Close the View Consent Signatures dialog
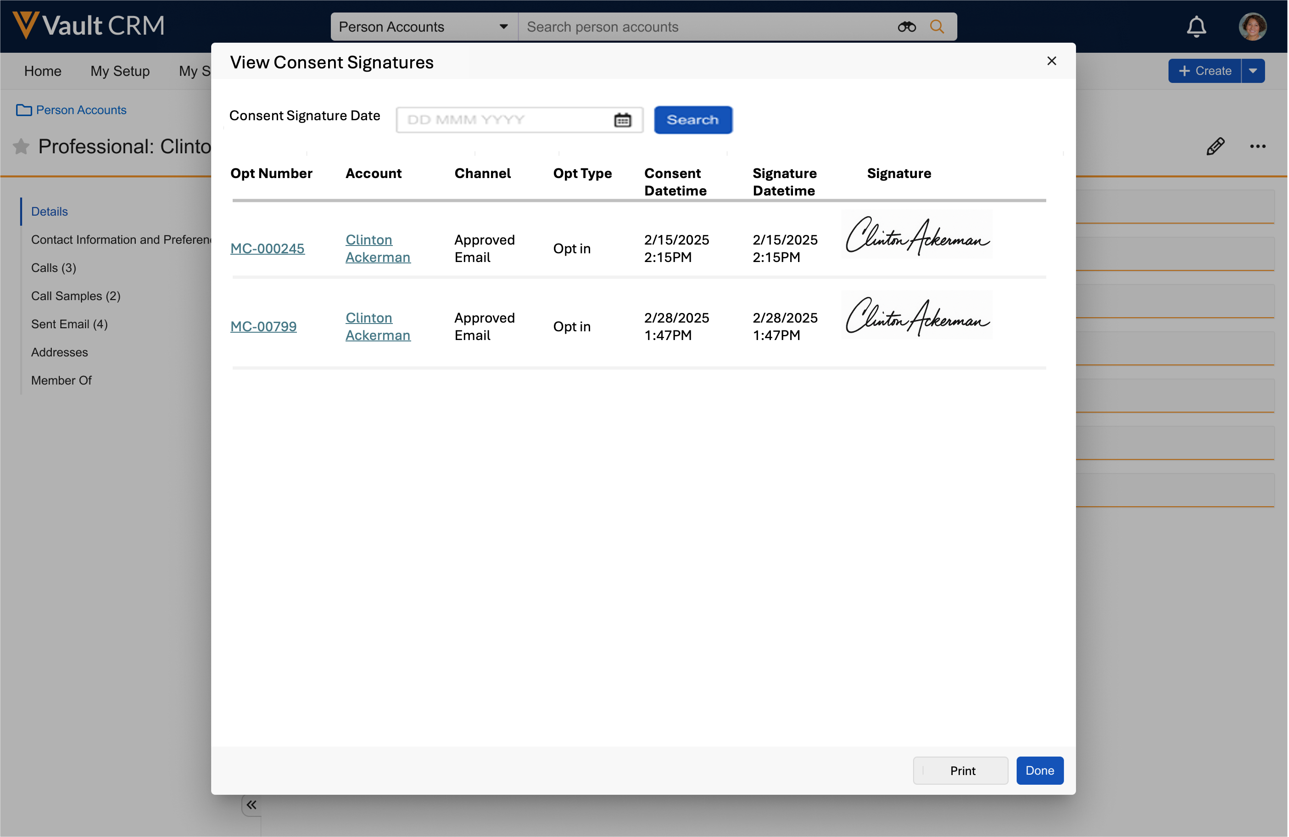Image resolution: width=1289 pixels, height=837 pixels. (x=1051, y=61)
